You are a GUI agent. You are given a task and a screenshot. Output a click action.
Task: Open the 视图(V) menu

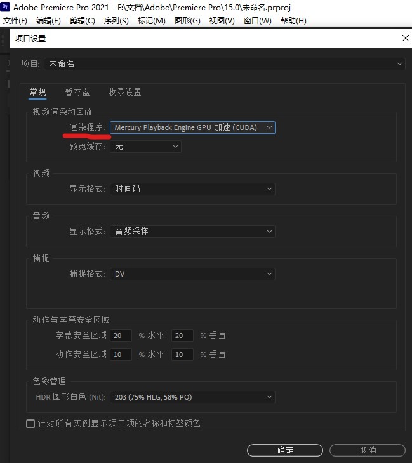[x=222, y=21]
